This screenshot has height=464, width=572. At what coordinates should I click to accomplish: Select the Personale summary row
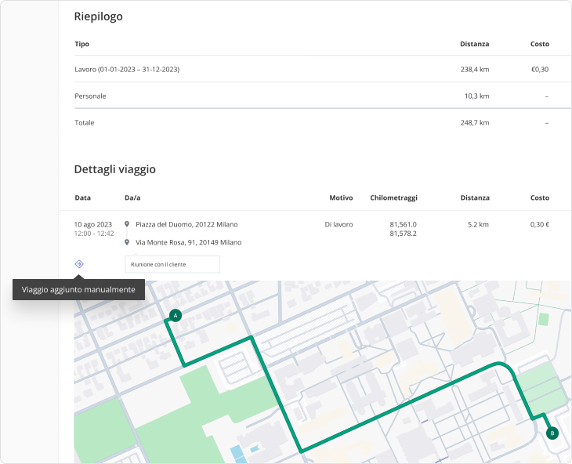click(90, 96)
